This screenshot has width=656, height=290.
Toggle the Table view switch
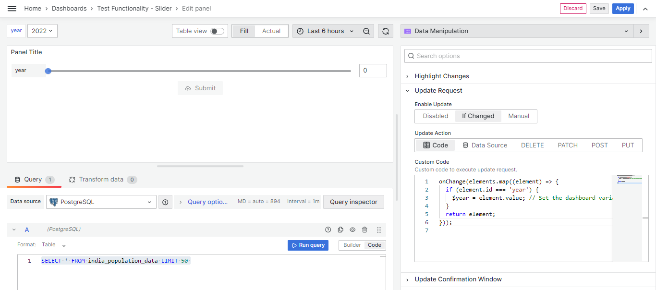point(217,31)
